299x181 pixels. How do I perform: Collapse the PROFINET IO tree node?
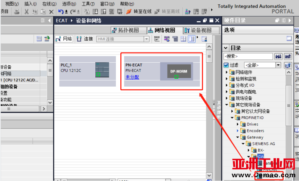[x=232, y=118]
